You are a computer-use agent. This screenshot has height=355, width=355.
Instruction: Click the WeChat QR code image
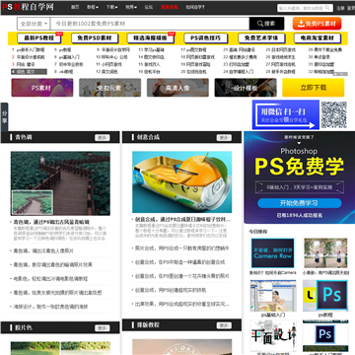(333, 115)
